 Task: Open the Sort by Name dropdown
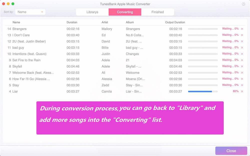pyautogui.click(x=30, y=12)
